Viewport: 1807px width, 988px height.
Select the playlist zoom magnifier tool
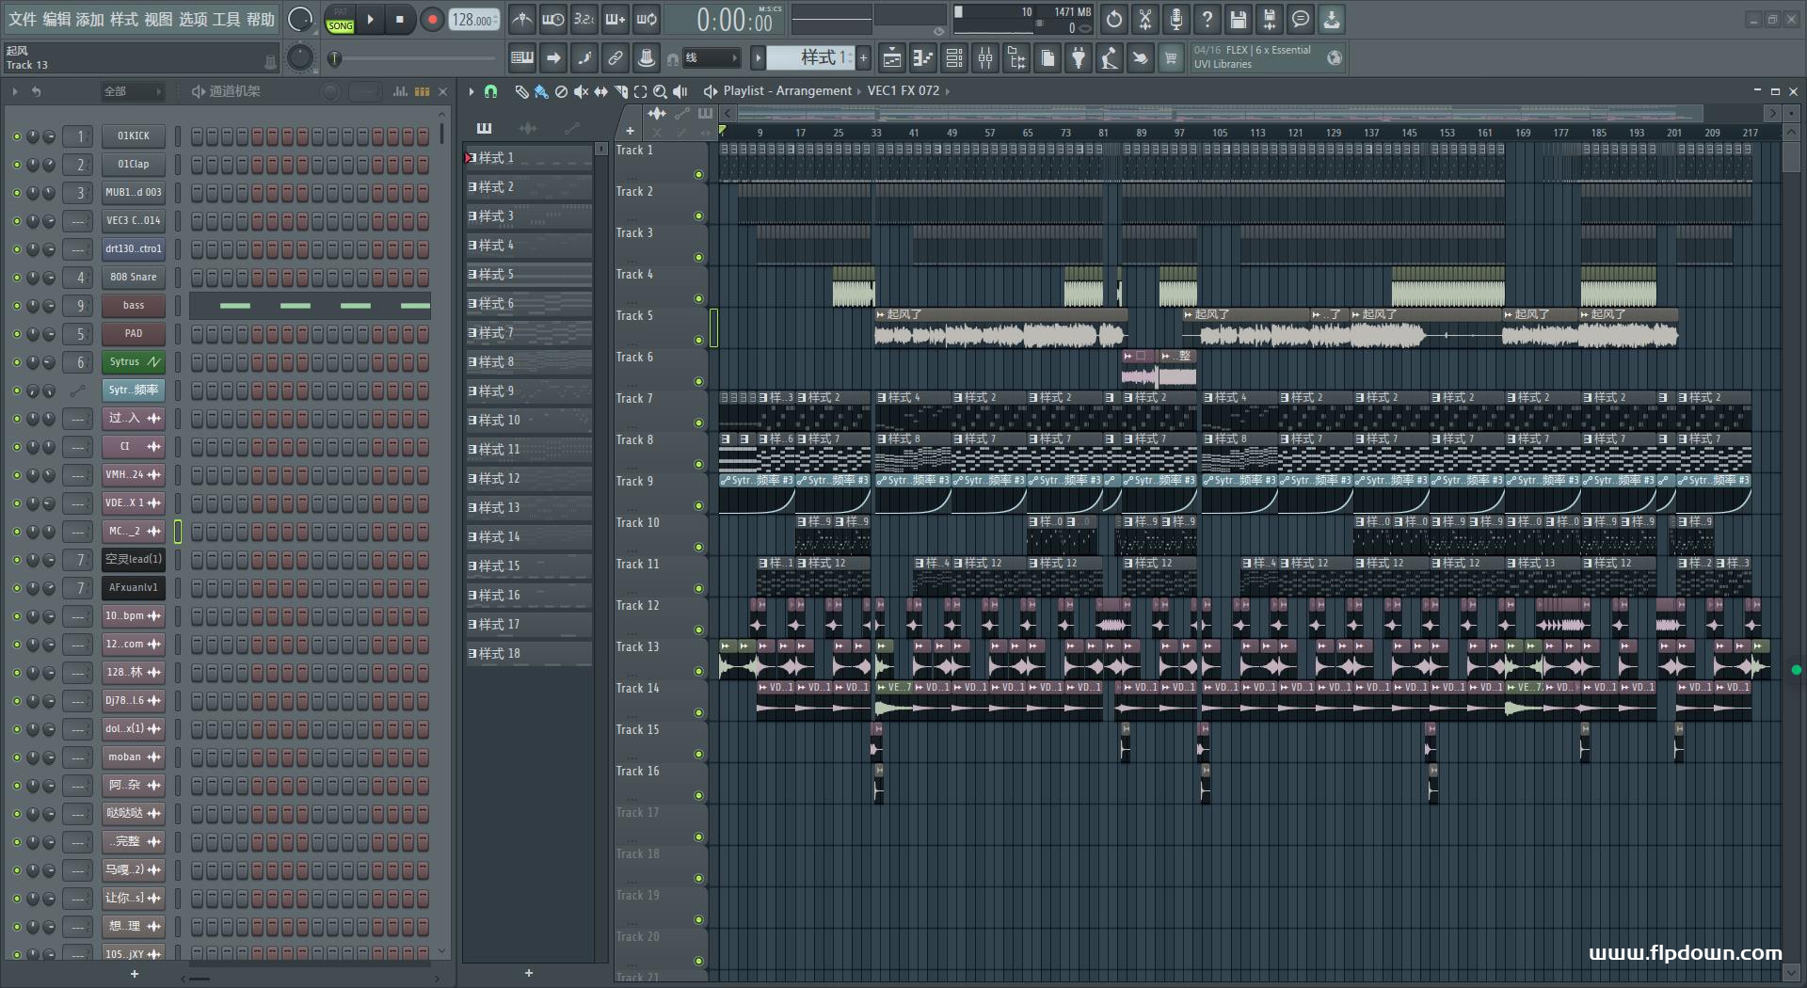tap(660, 91)
